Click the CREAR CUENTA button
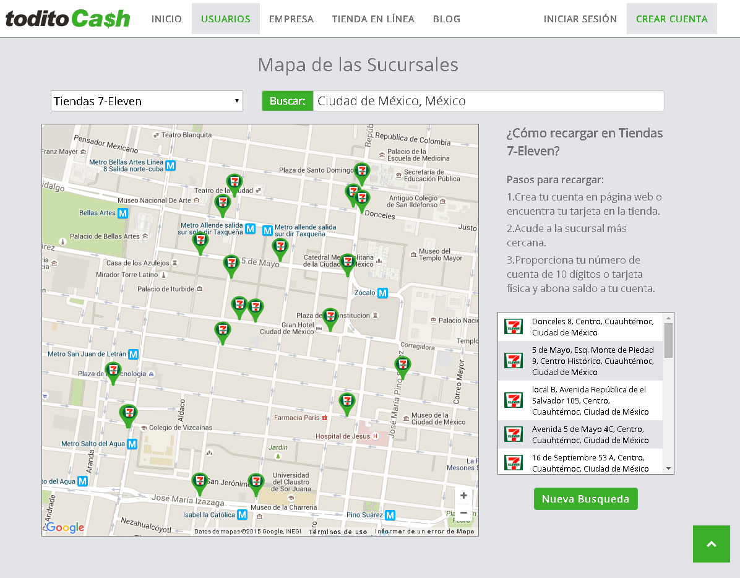 [671, 19]
